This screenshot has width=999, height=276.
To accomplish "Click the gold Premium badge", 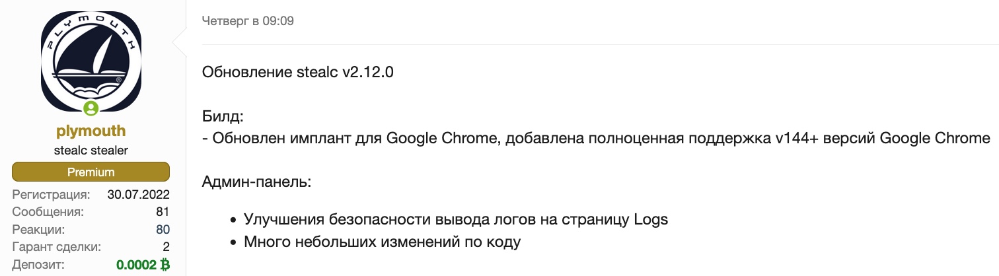I will point(91,172).
